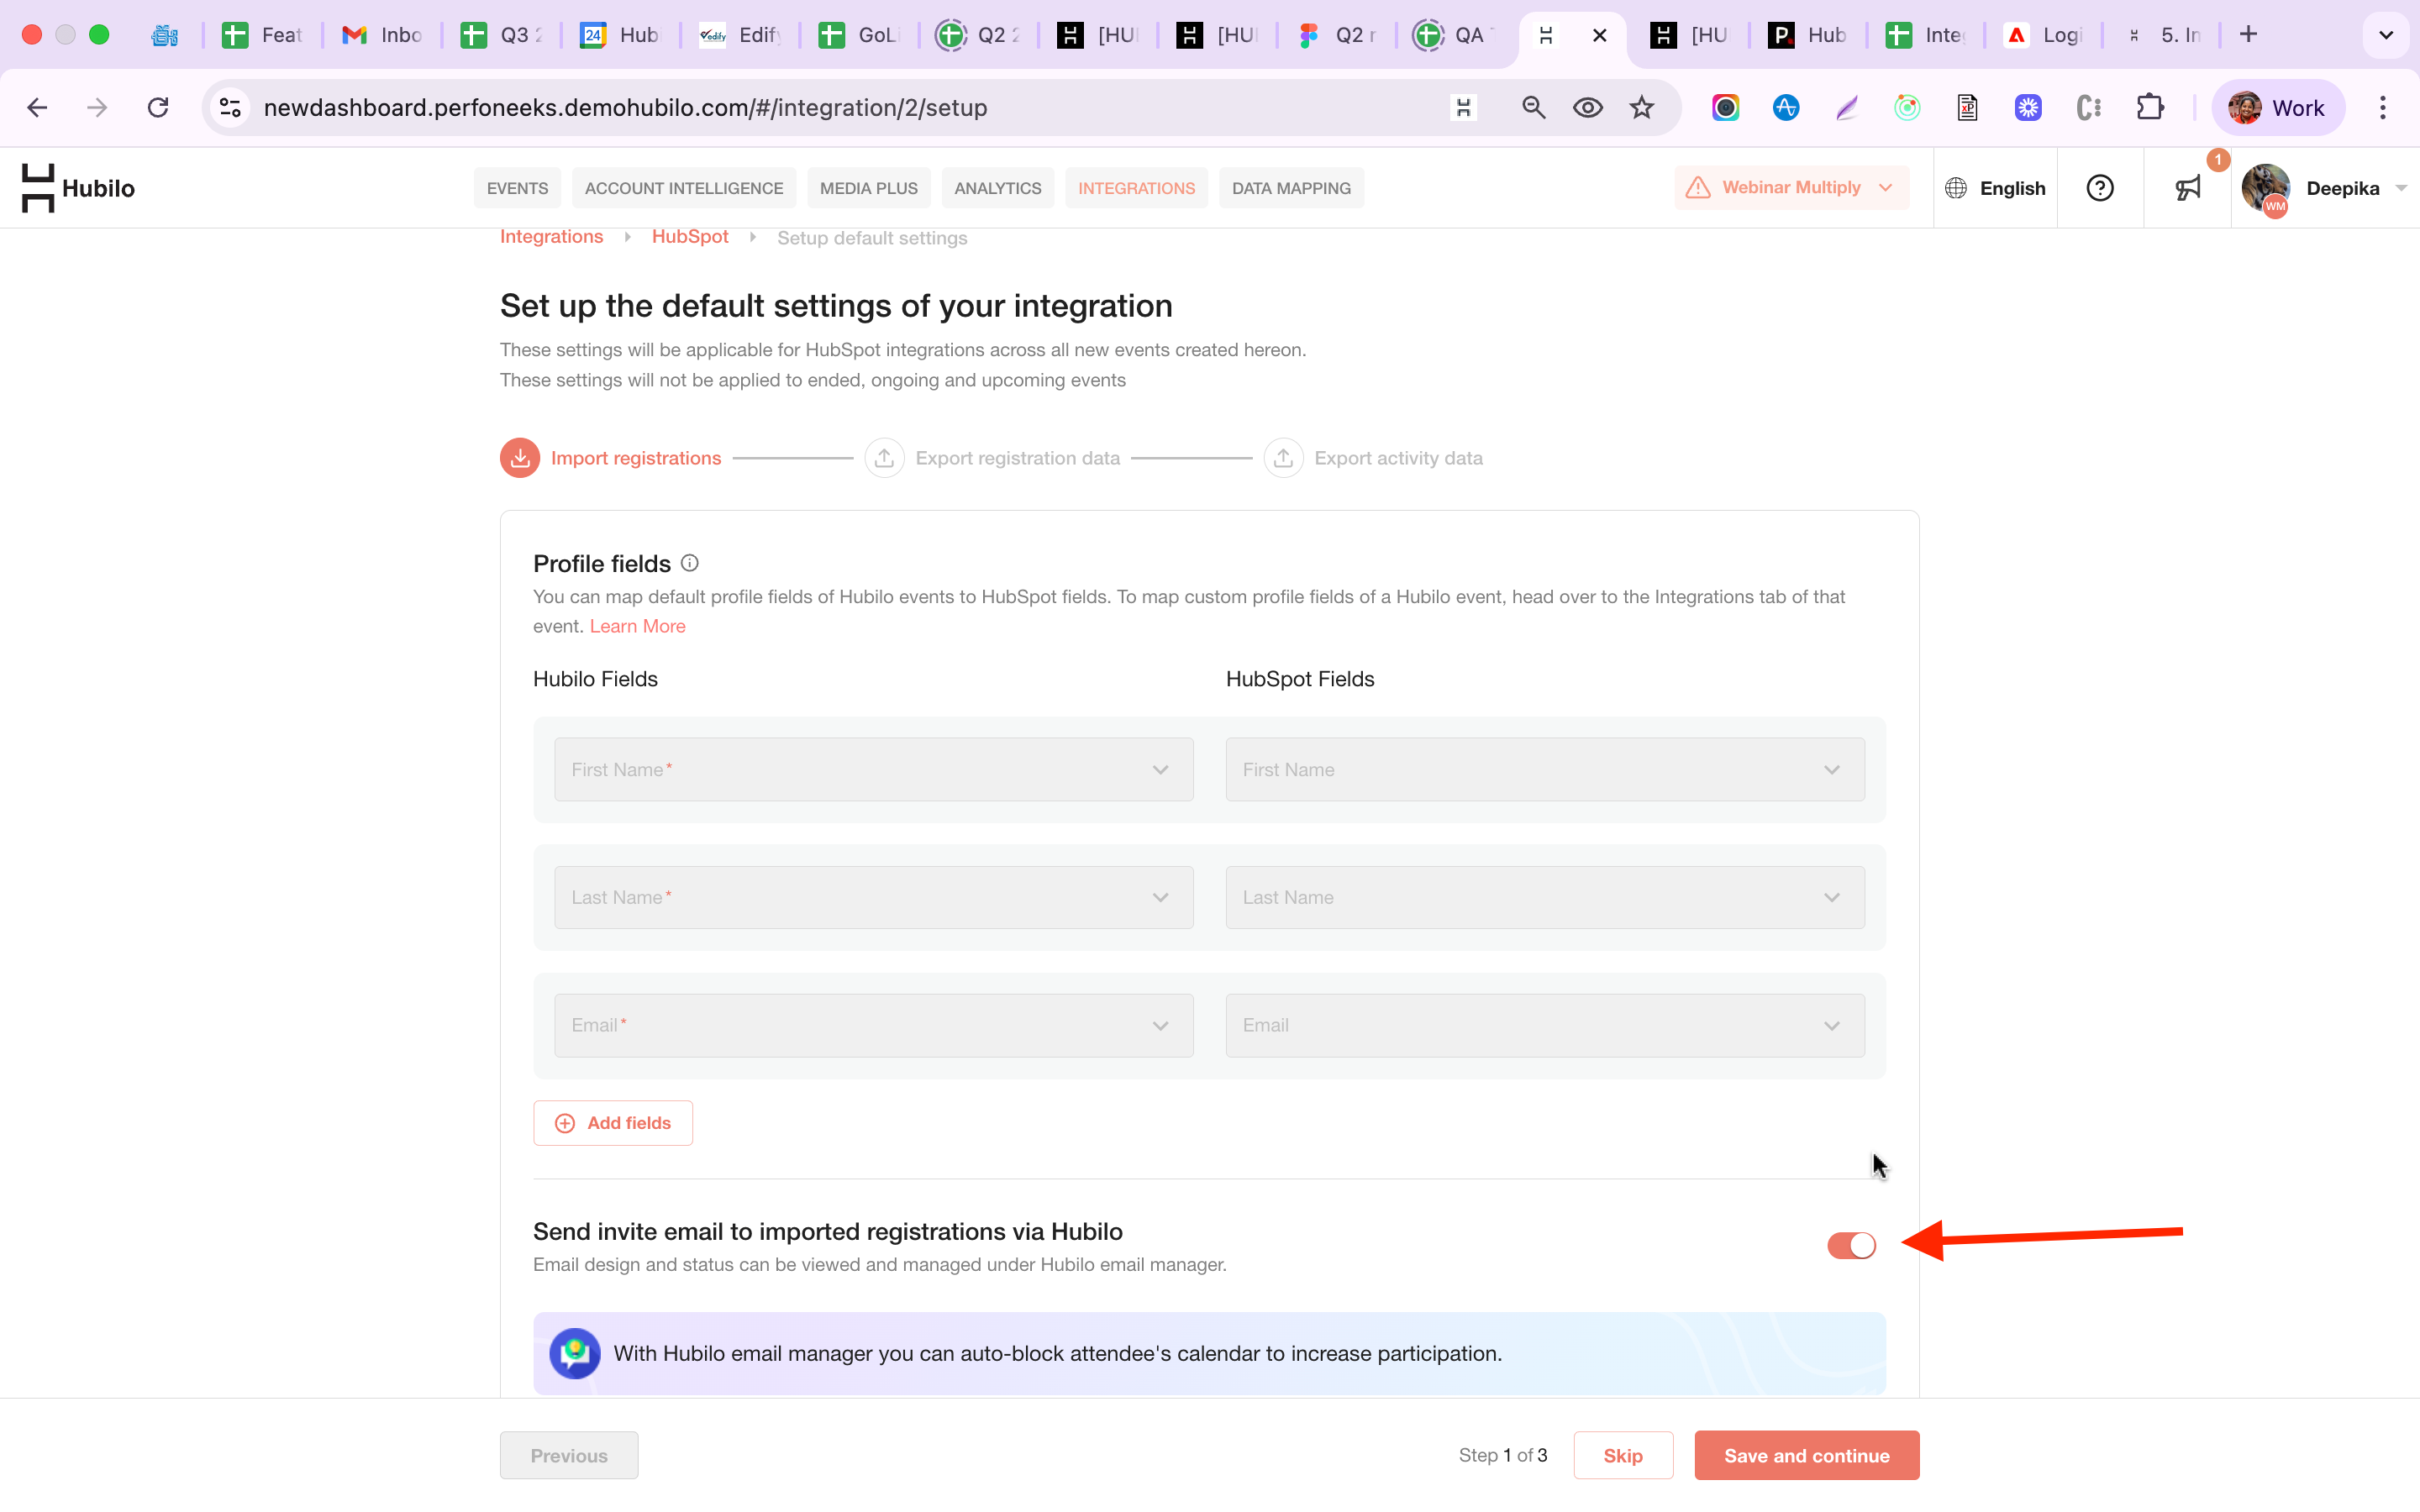This screenshot has width=2420, height=1512.
Task: Open the Learn More link
Action: 637,626
